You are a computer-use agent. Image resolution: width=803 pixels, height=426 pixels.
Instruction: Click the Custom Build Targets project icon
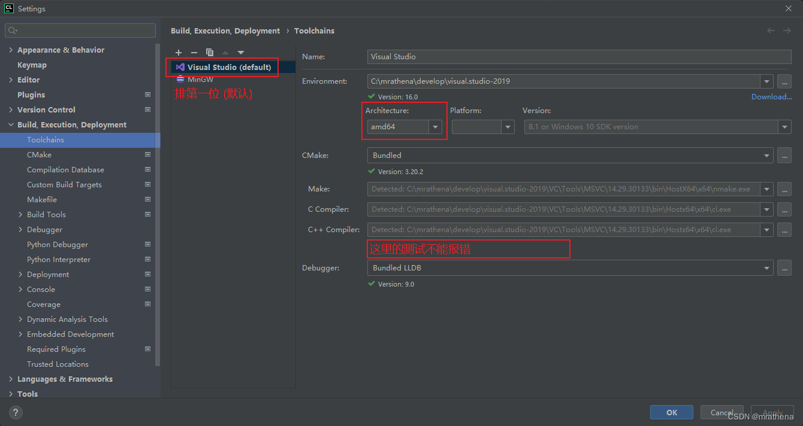pyautogui.click(x=148, y=184)
